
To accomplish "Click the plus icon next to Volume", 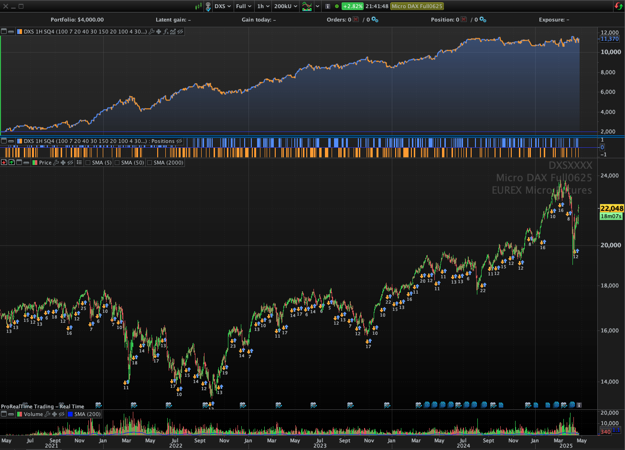I will pos(55,414).
